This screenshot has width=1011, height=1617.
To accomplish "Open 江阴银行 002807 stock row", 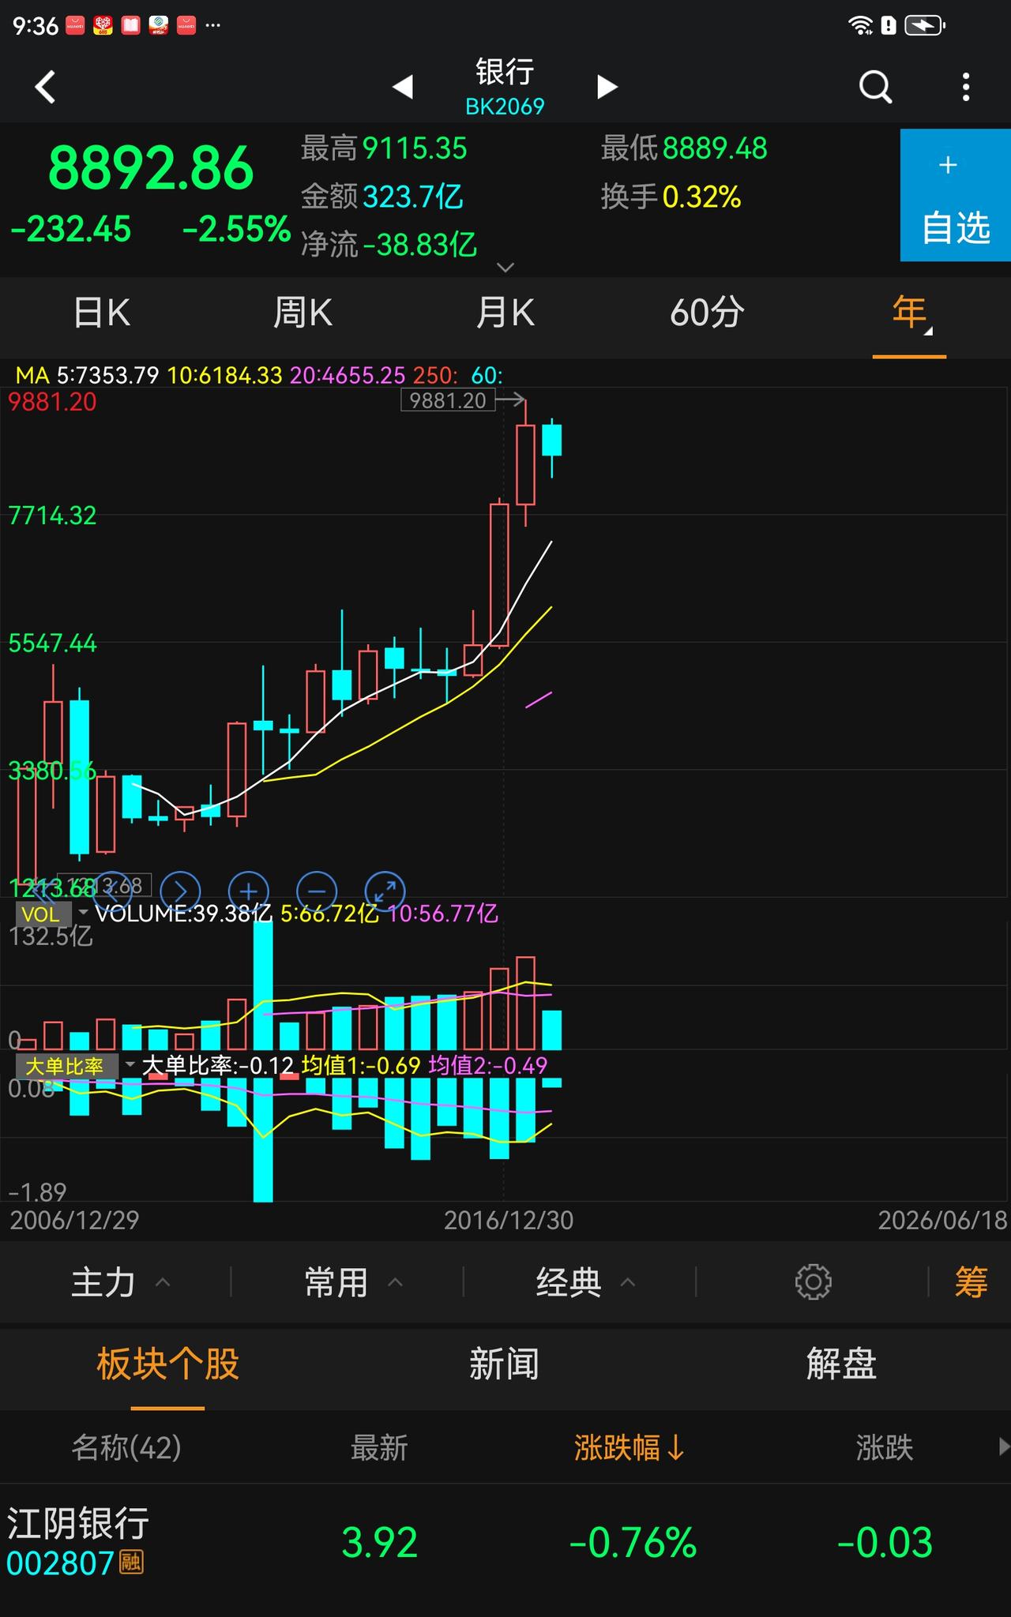I will click(505, 1543).
